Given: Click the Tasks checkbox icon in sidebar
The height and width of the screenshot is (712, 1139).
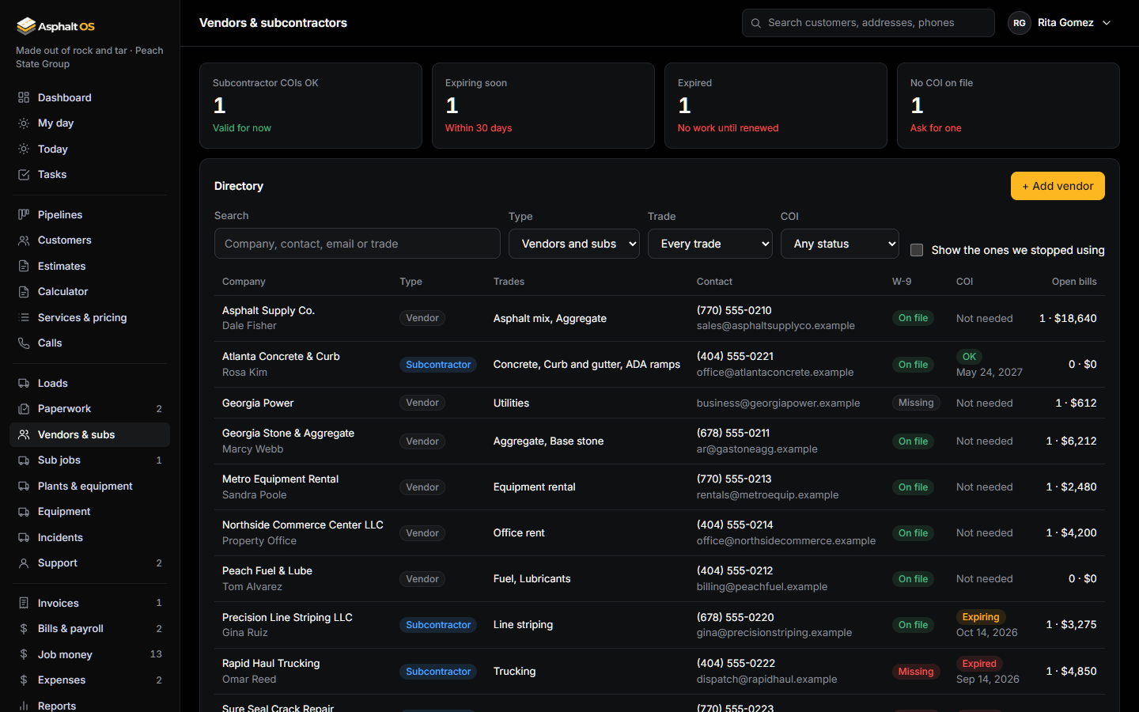Looking at the screenshot, I should (x=24, y=175).
